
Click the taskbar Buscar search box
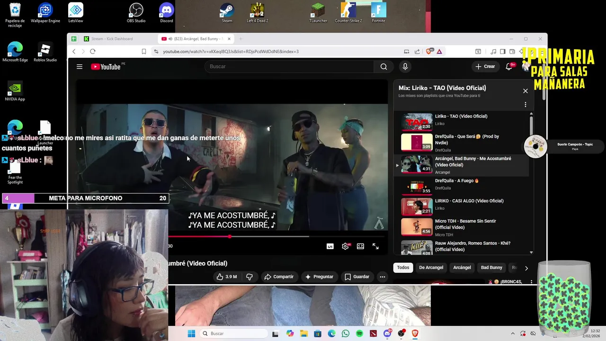pyautogui.click(x=234, y=333)
